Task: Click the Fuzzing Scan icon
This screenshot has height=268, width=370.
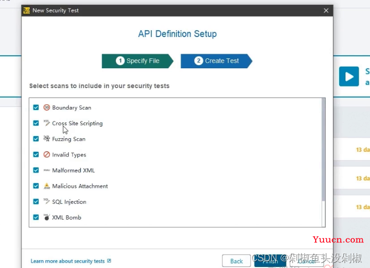Action: click(46, 139)
